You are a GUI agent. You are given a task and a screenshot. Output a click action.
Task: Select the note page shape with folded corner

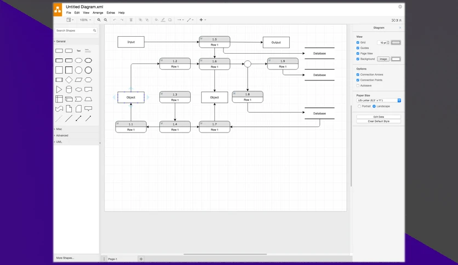click(68, 109)
